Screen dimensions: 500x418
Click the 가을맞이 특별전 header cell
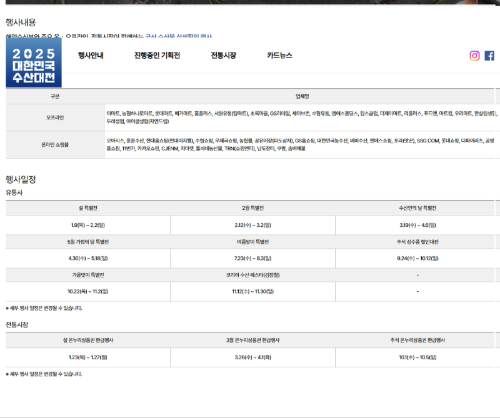tap(88, 275)
